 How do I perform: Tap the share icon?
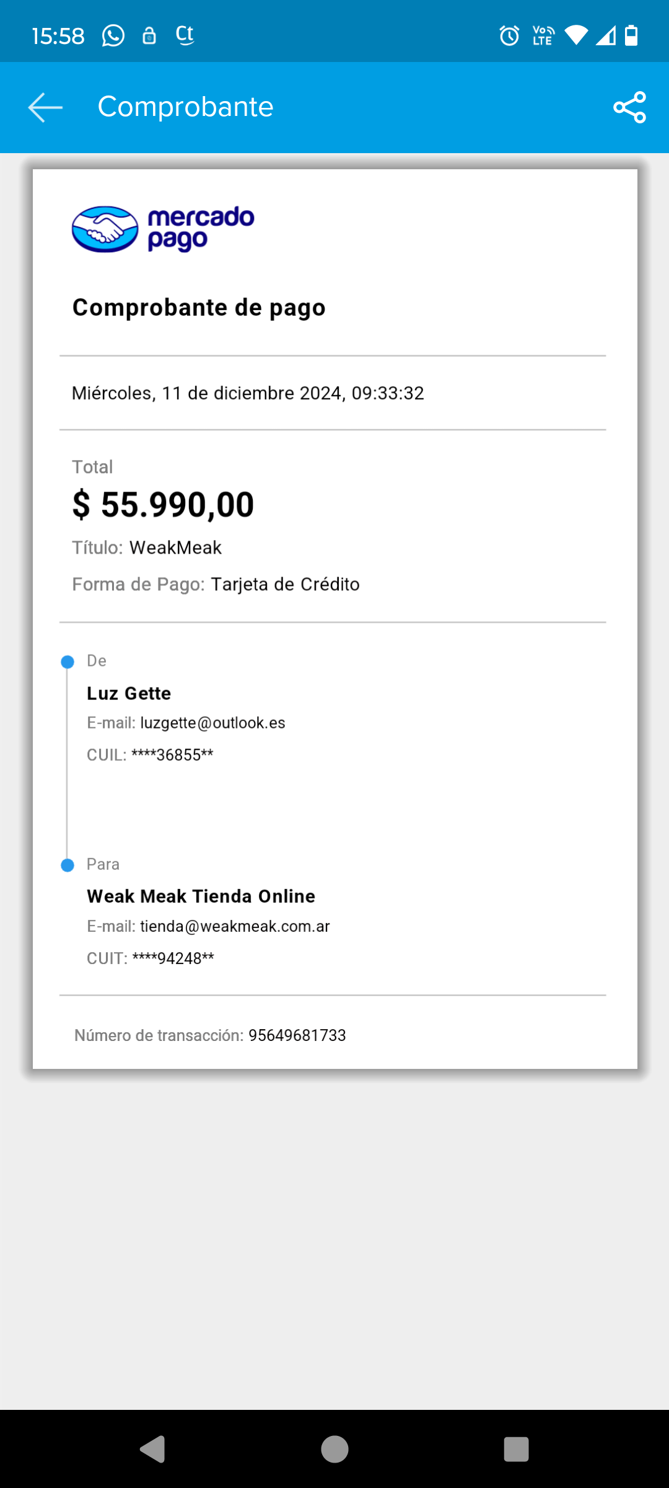pos(629,107)
